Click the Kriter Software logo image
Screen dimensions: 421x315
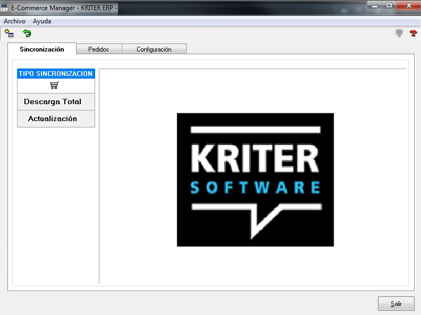coord(255,180)
